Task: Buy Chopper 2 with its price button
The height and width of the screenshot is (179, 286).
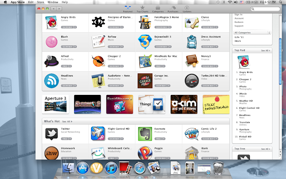Action: (114, 66)
